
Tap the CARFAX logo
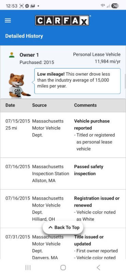pos(62,21)
